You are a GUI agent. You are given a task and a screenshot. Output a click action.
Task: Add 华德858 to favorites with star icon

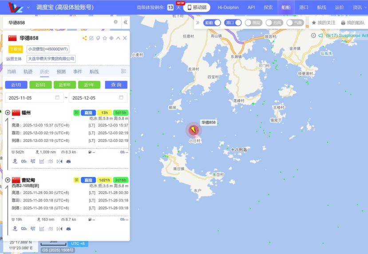coord(105,38)
